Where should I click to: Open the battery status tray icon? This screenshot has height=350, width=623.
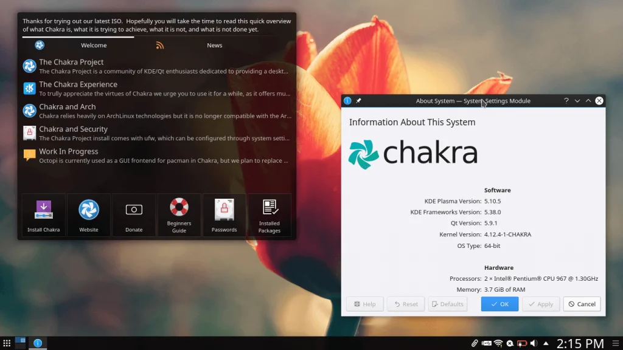tap(521, 343)
